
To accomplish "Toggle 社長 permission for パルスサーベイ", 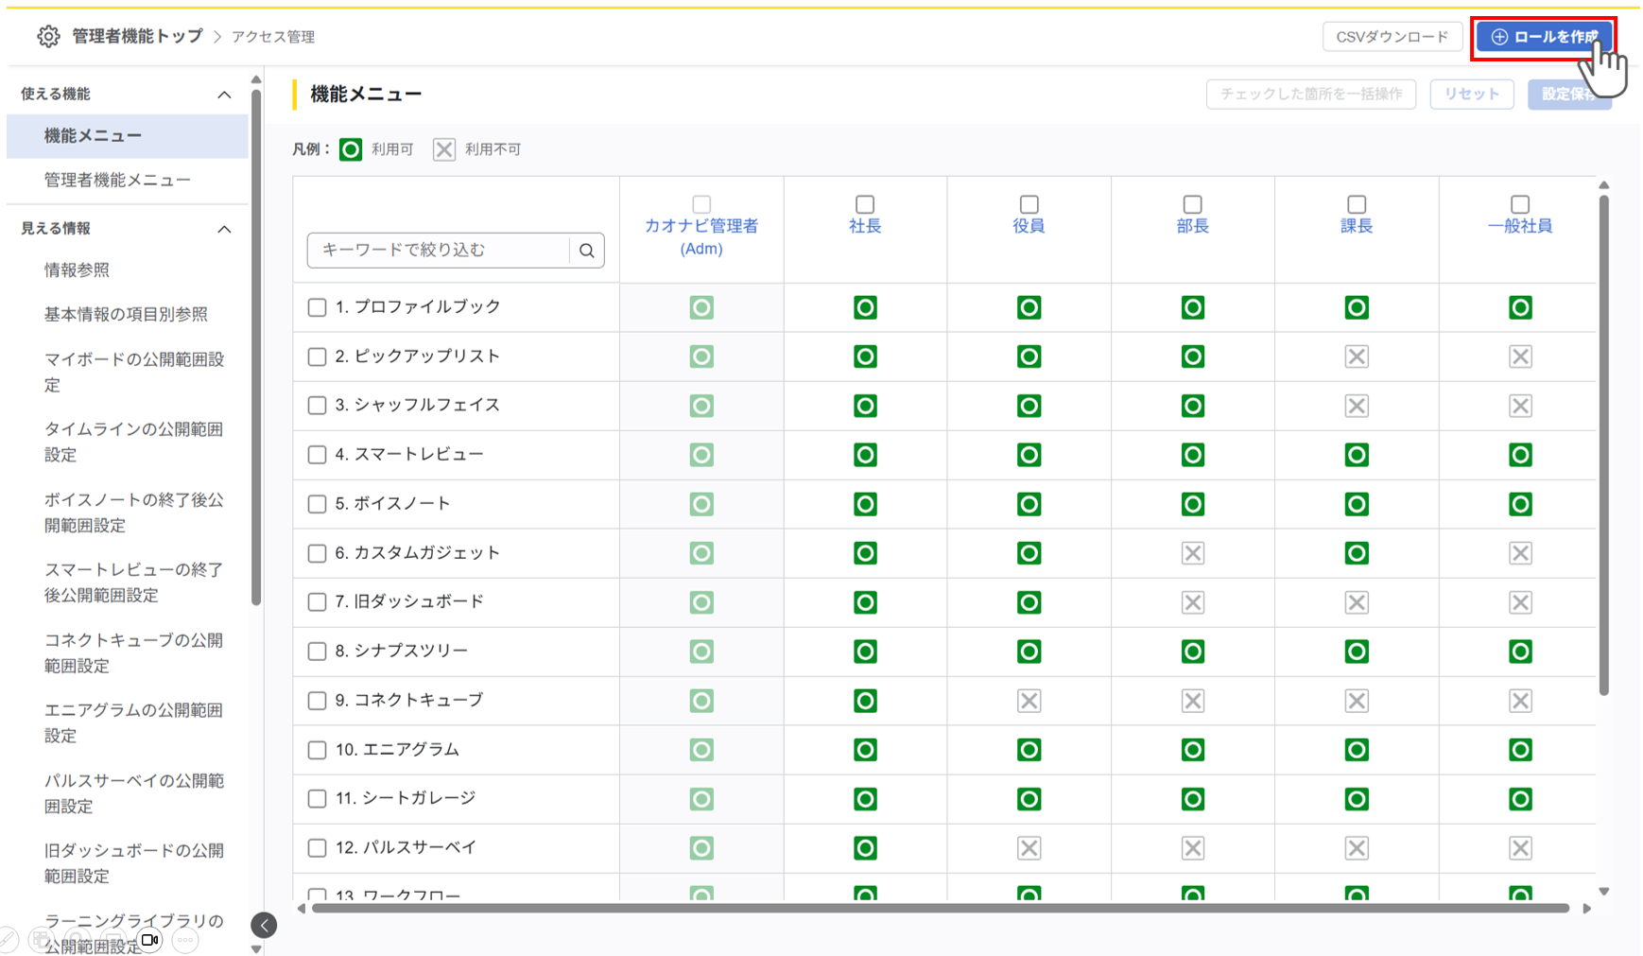I will [x=865, y=848].
